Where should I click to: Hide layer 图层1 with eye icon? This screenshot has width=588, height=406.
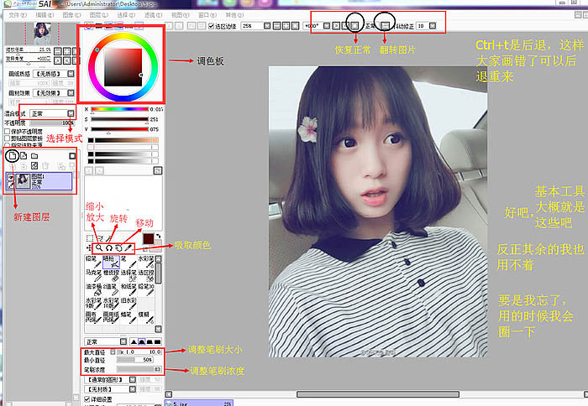(10, 177)
